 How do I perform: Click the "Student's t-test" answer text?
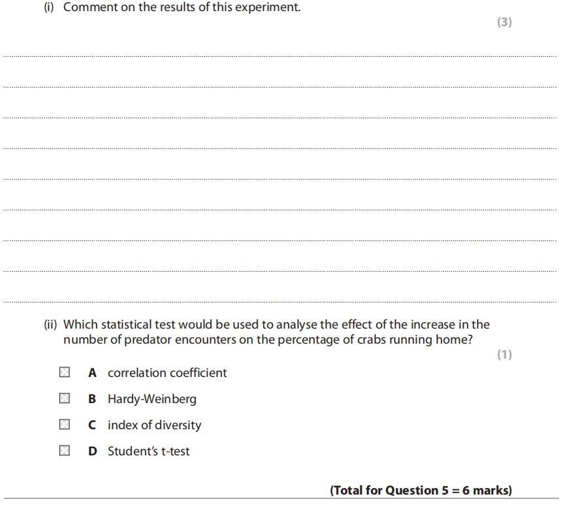tap(148, 451)
